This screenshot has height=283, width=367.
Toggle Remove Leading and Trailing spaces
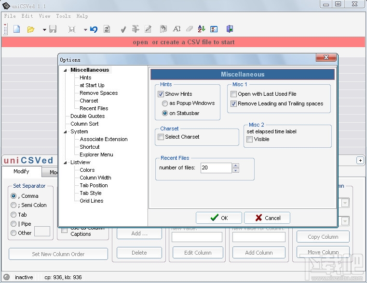coord(233,103)
